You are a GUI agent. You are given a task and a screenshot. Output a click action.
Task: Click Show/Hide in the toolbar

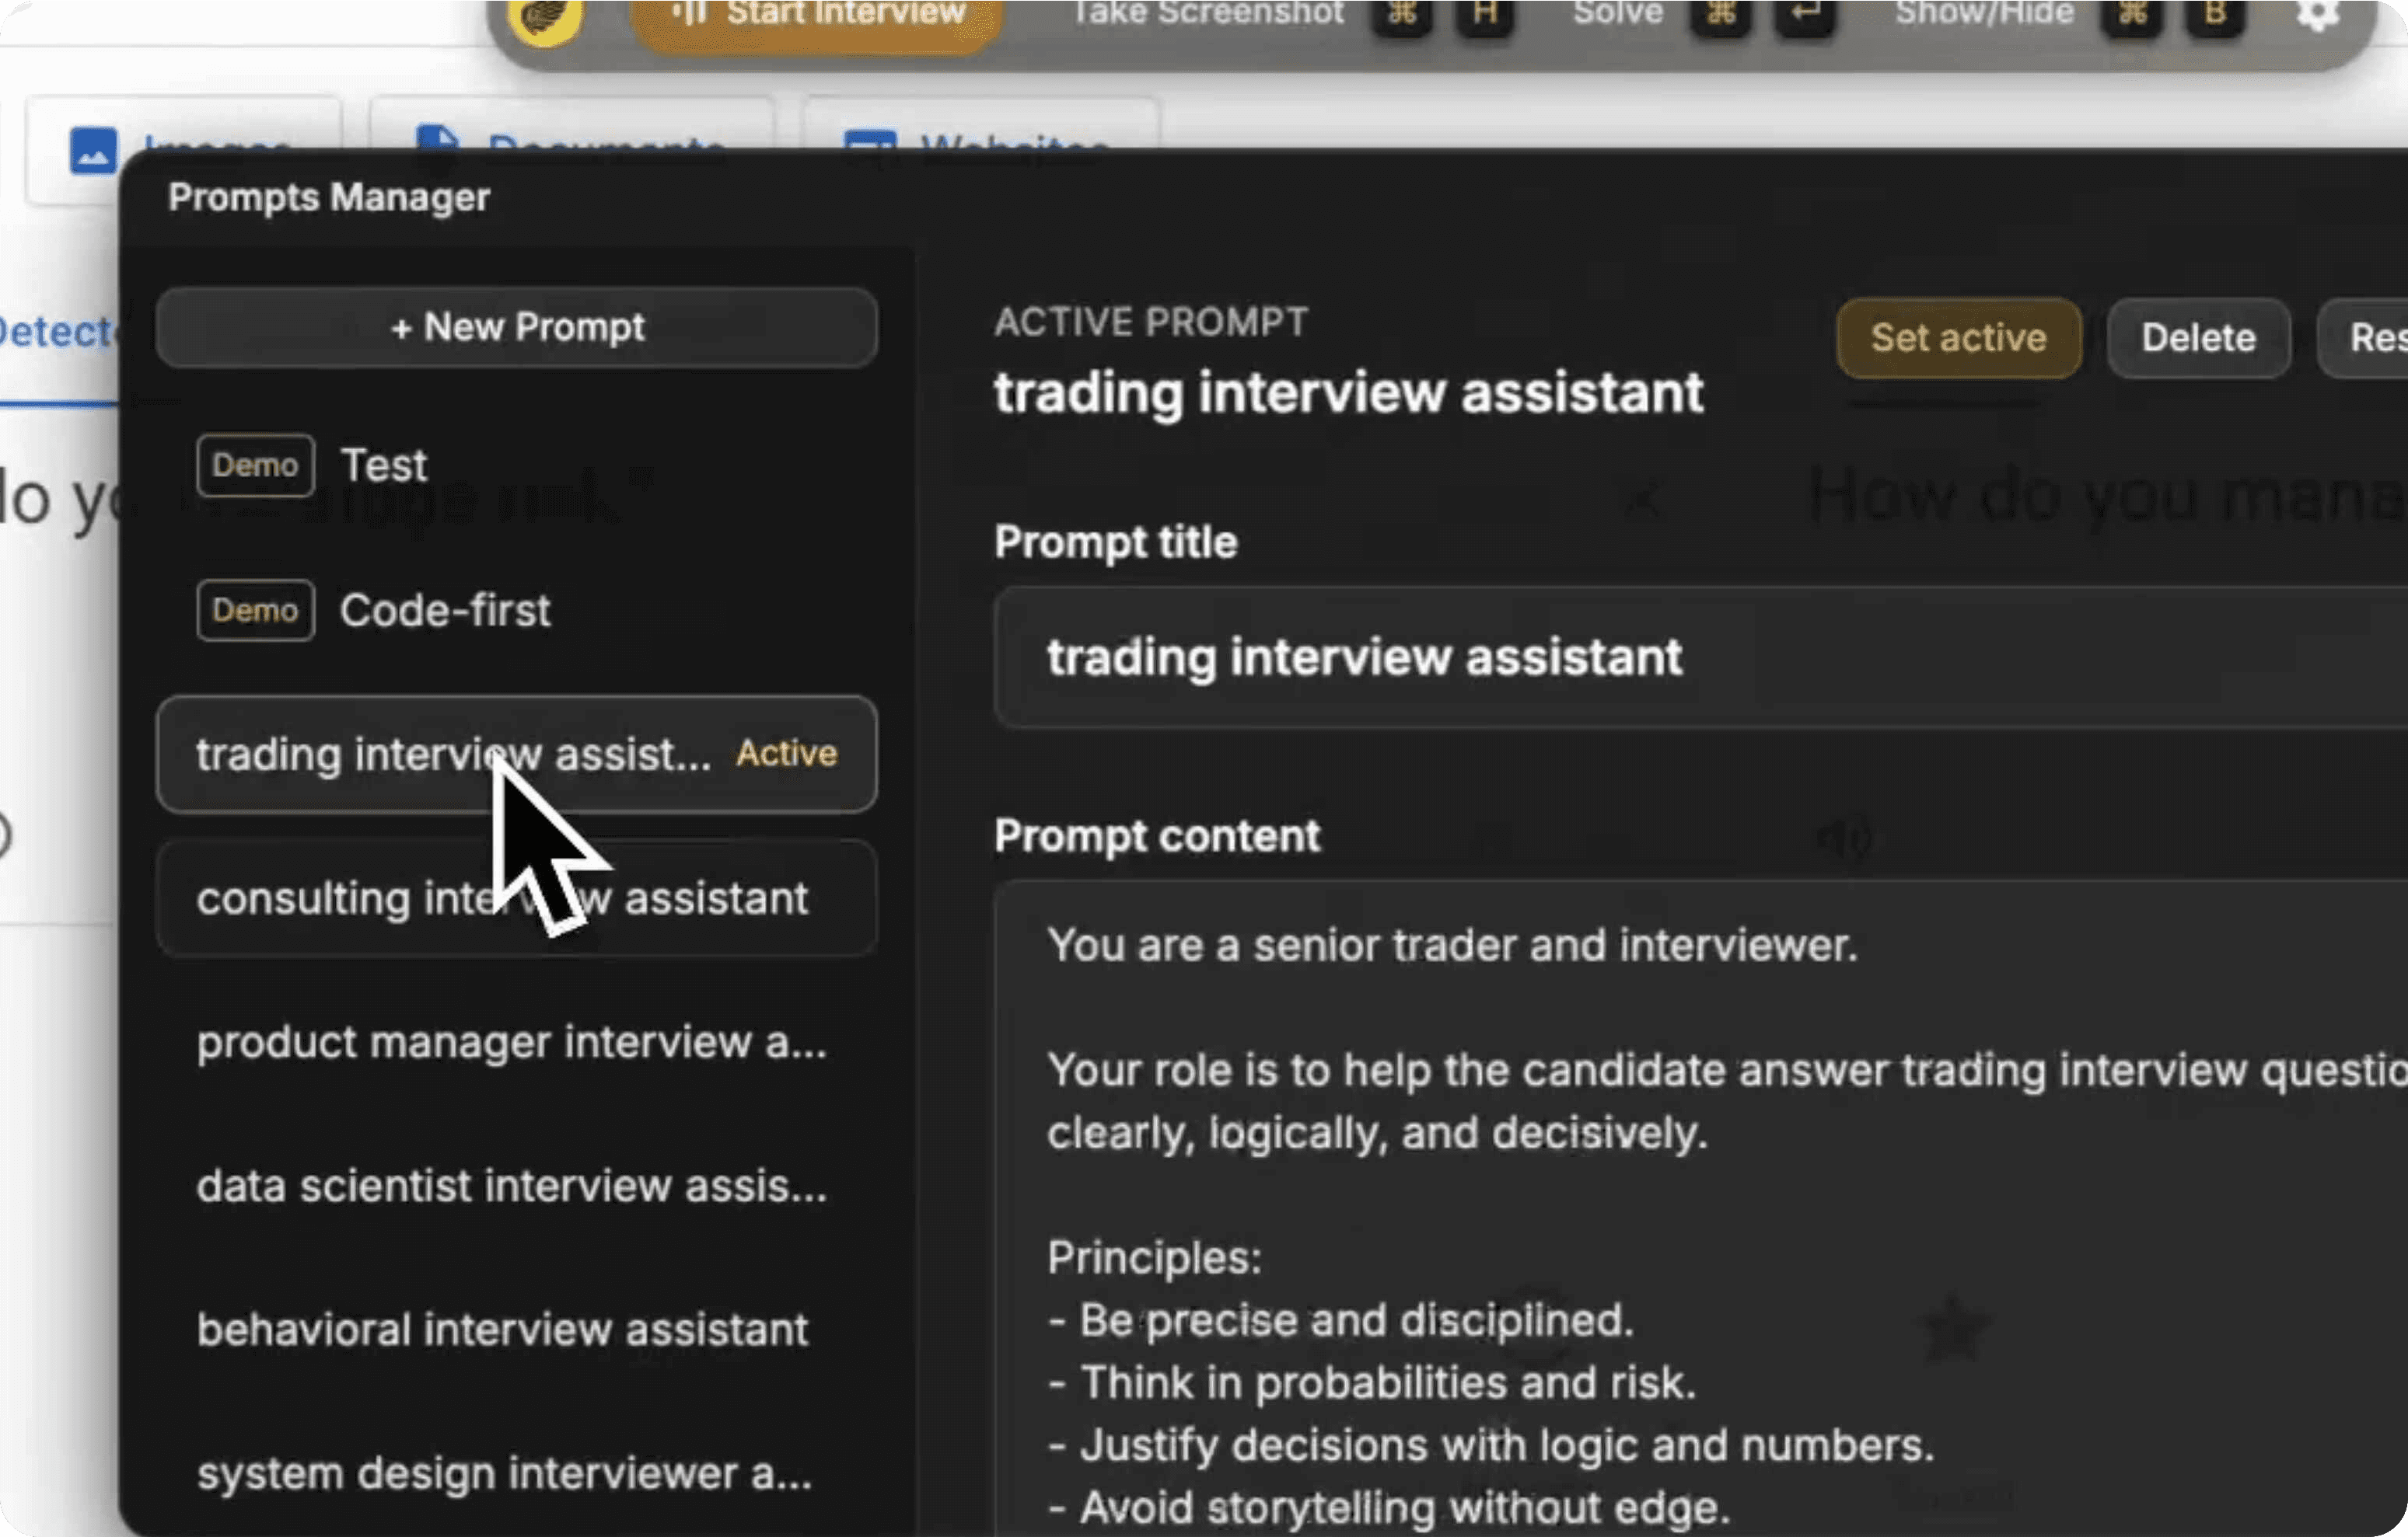click(x=1984, y=14)
